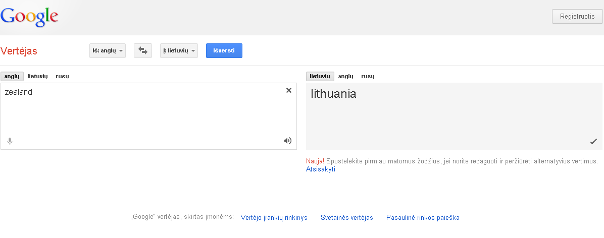The height and width of the screenshot is (238, 604).
Task: Select lietuvių target language tab
Action: click(320, 76)
